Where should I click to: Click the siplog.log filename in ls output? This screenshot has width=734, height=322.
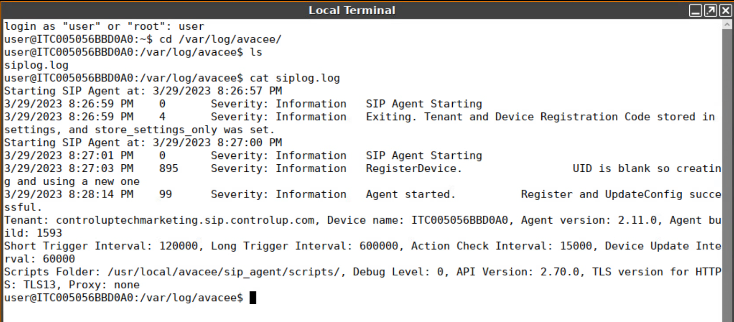tap(35, 65)
